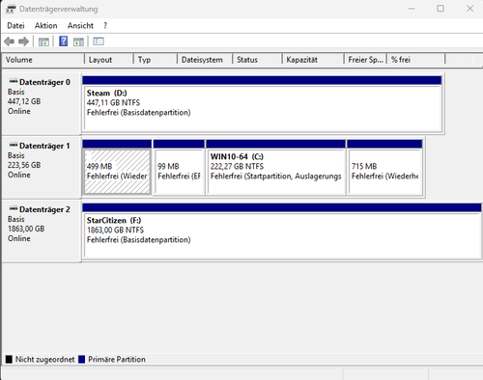Click the black Nicht zugeordnet legend swatch
The image size is (483, 380).
pos(9,360)
